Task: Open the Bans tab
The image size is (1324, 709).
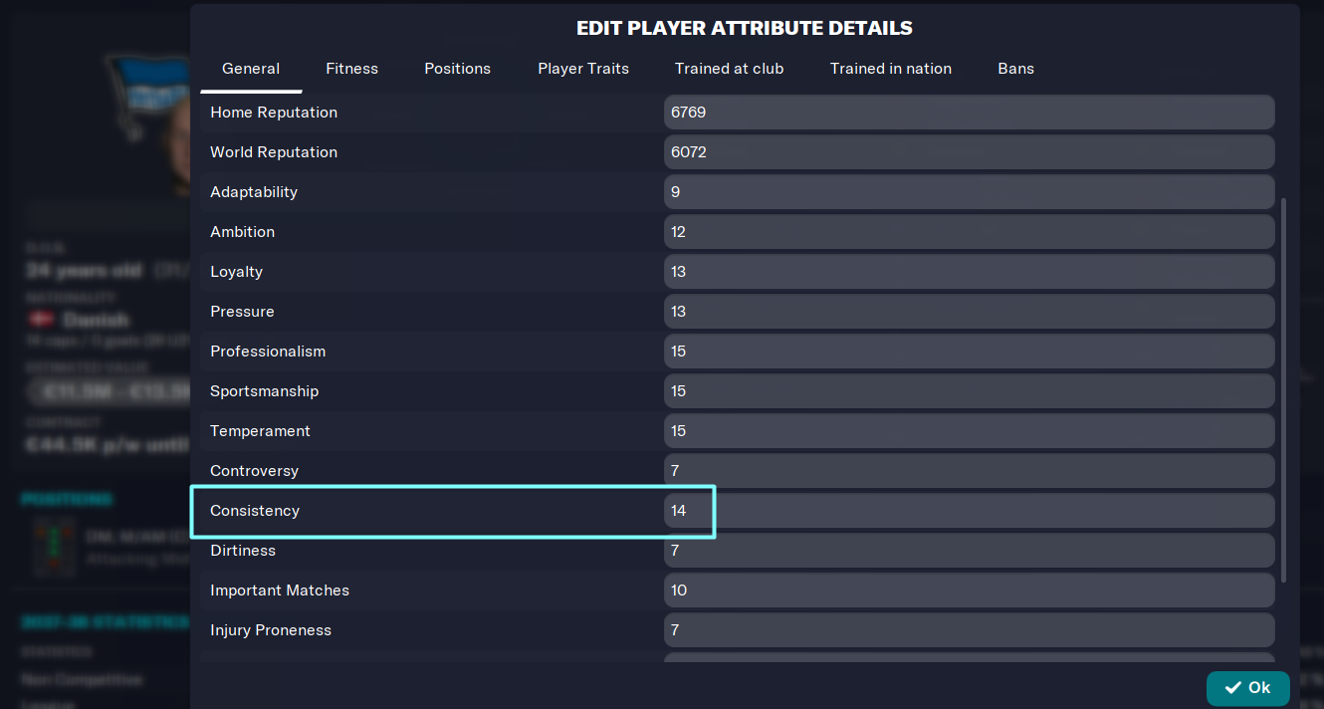Action: (x=1015, y=69)
